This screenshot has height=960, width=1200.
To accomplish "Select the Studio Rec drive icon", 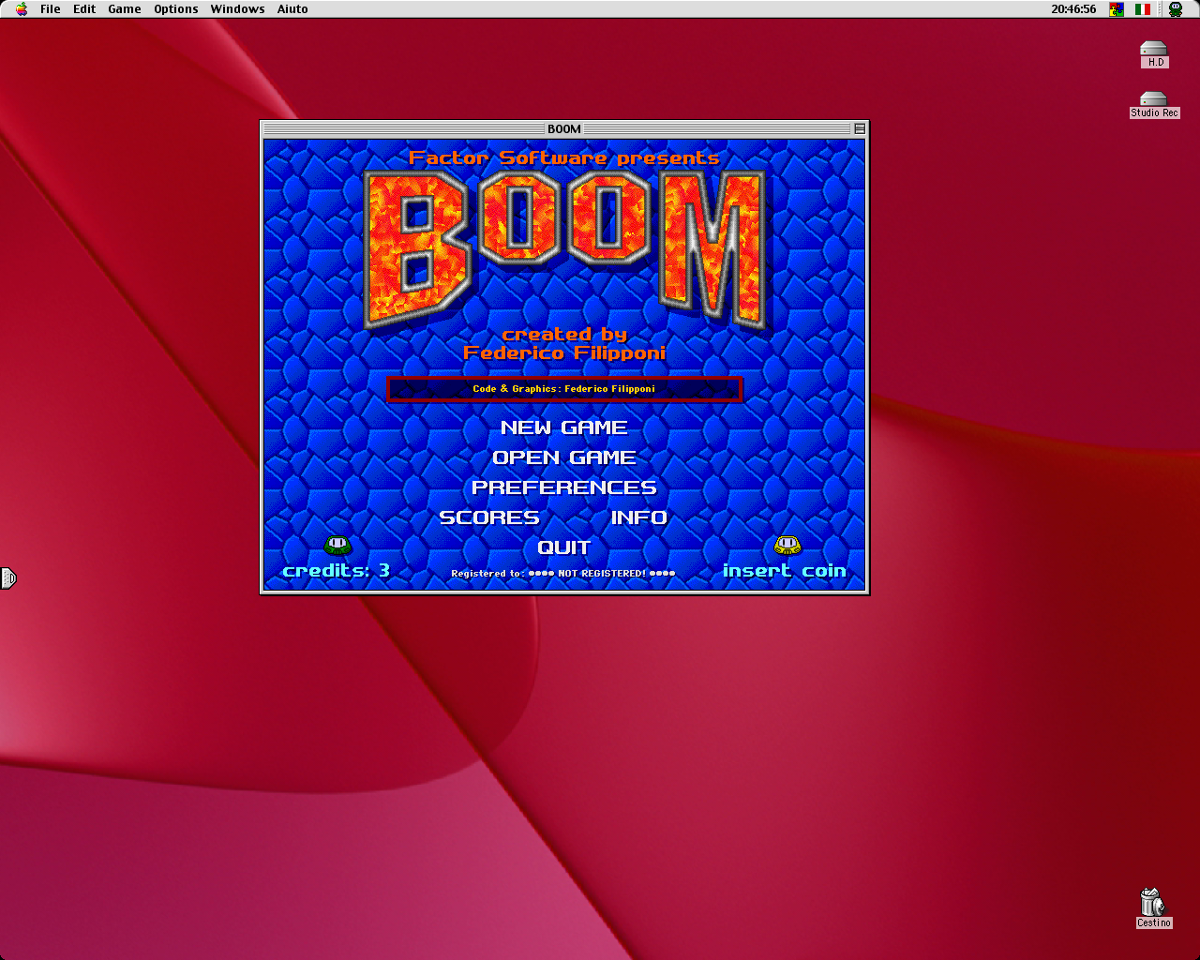I will (x=1154, y=105).
